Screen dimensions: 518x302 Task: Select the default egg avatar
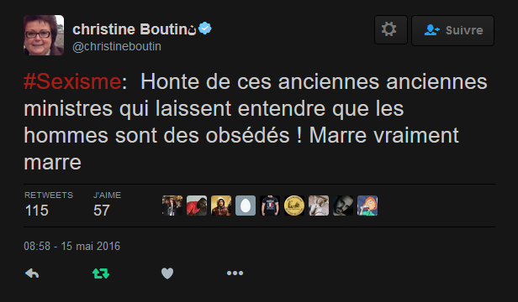pos(246,206)
